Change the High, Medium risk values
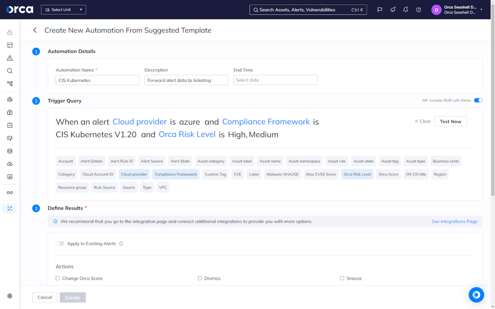This screenshot has height=309, width=495. tap(253, 134)
